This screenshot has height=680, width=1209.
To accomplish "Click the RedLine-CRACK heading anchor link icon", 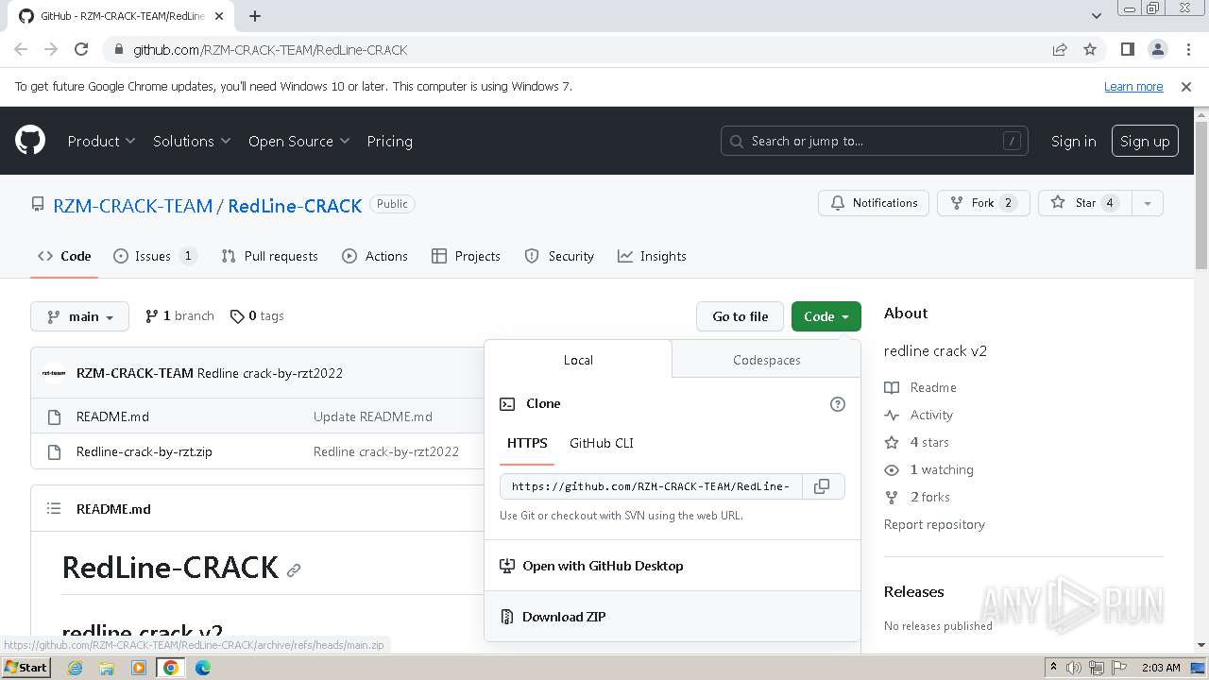I will (x=294, y=570).
